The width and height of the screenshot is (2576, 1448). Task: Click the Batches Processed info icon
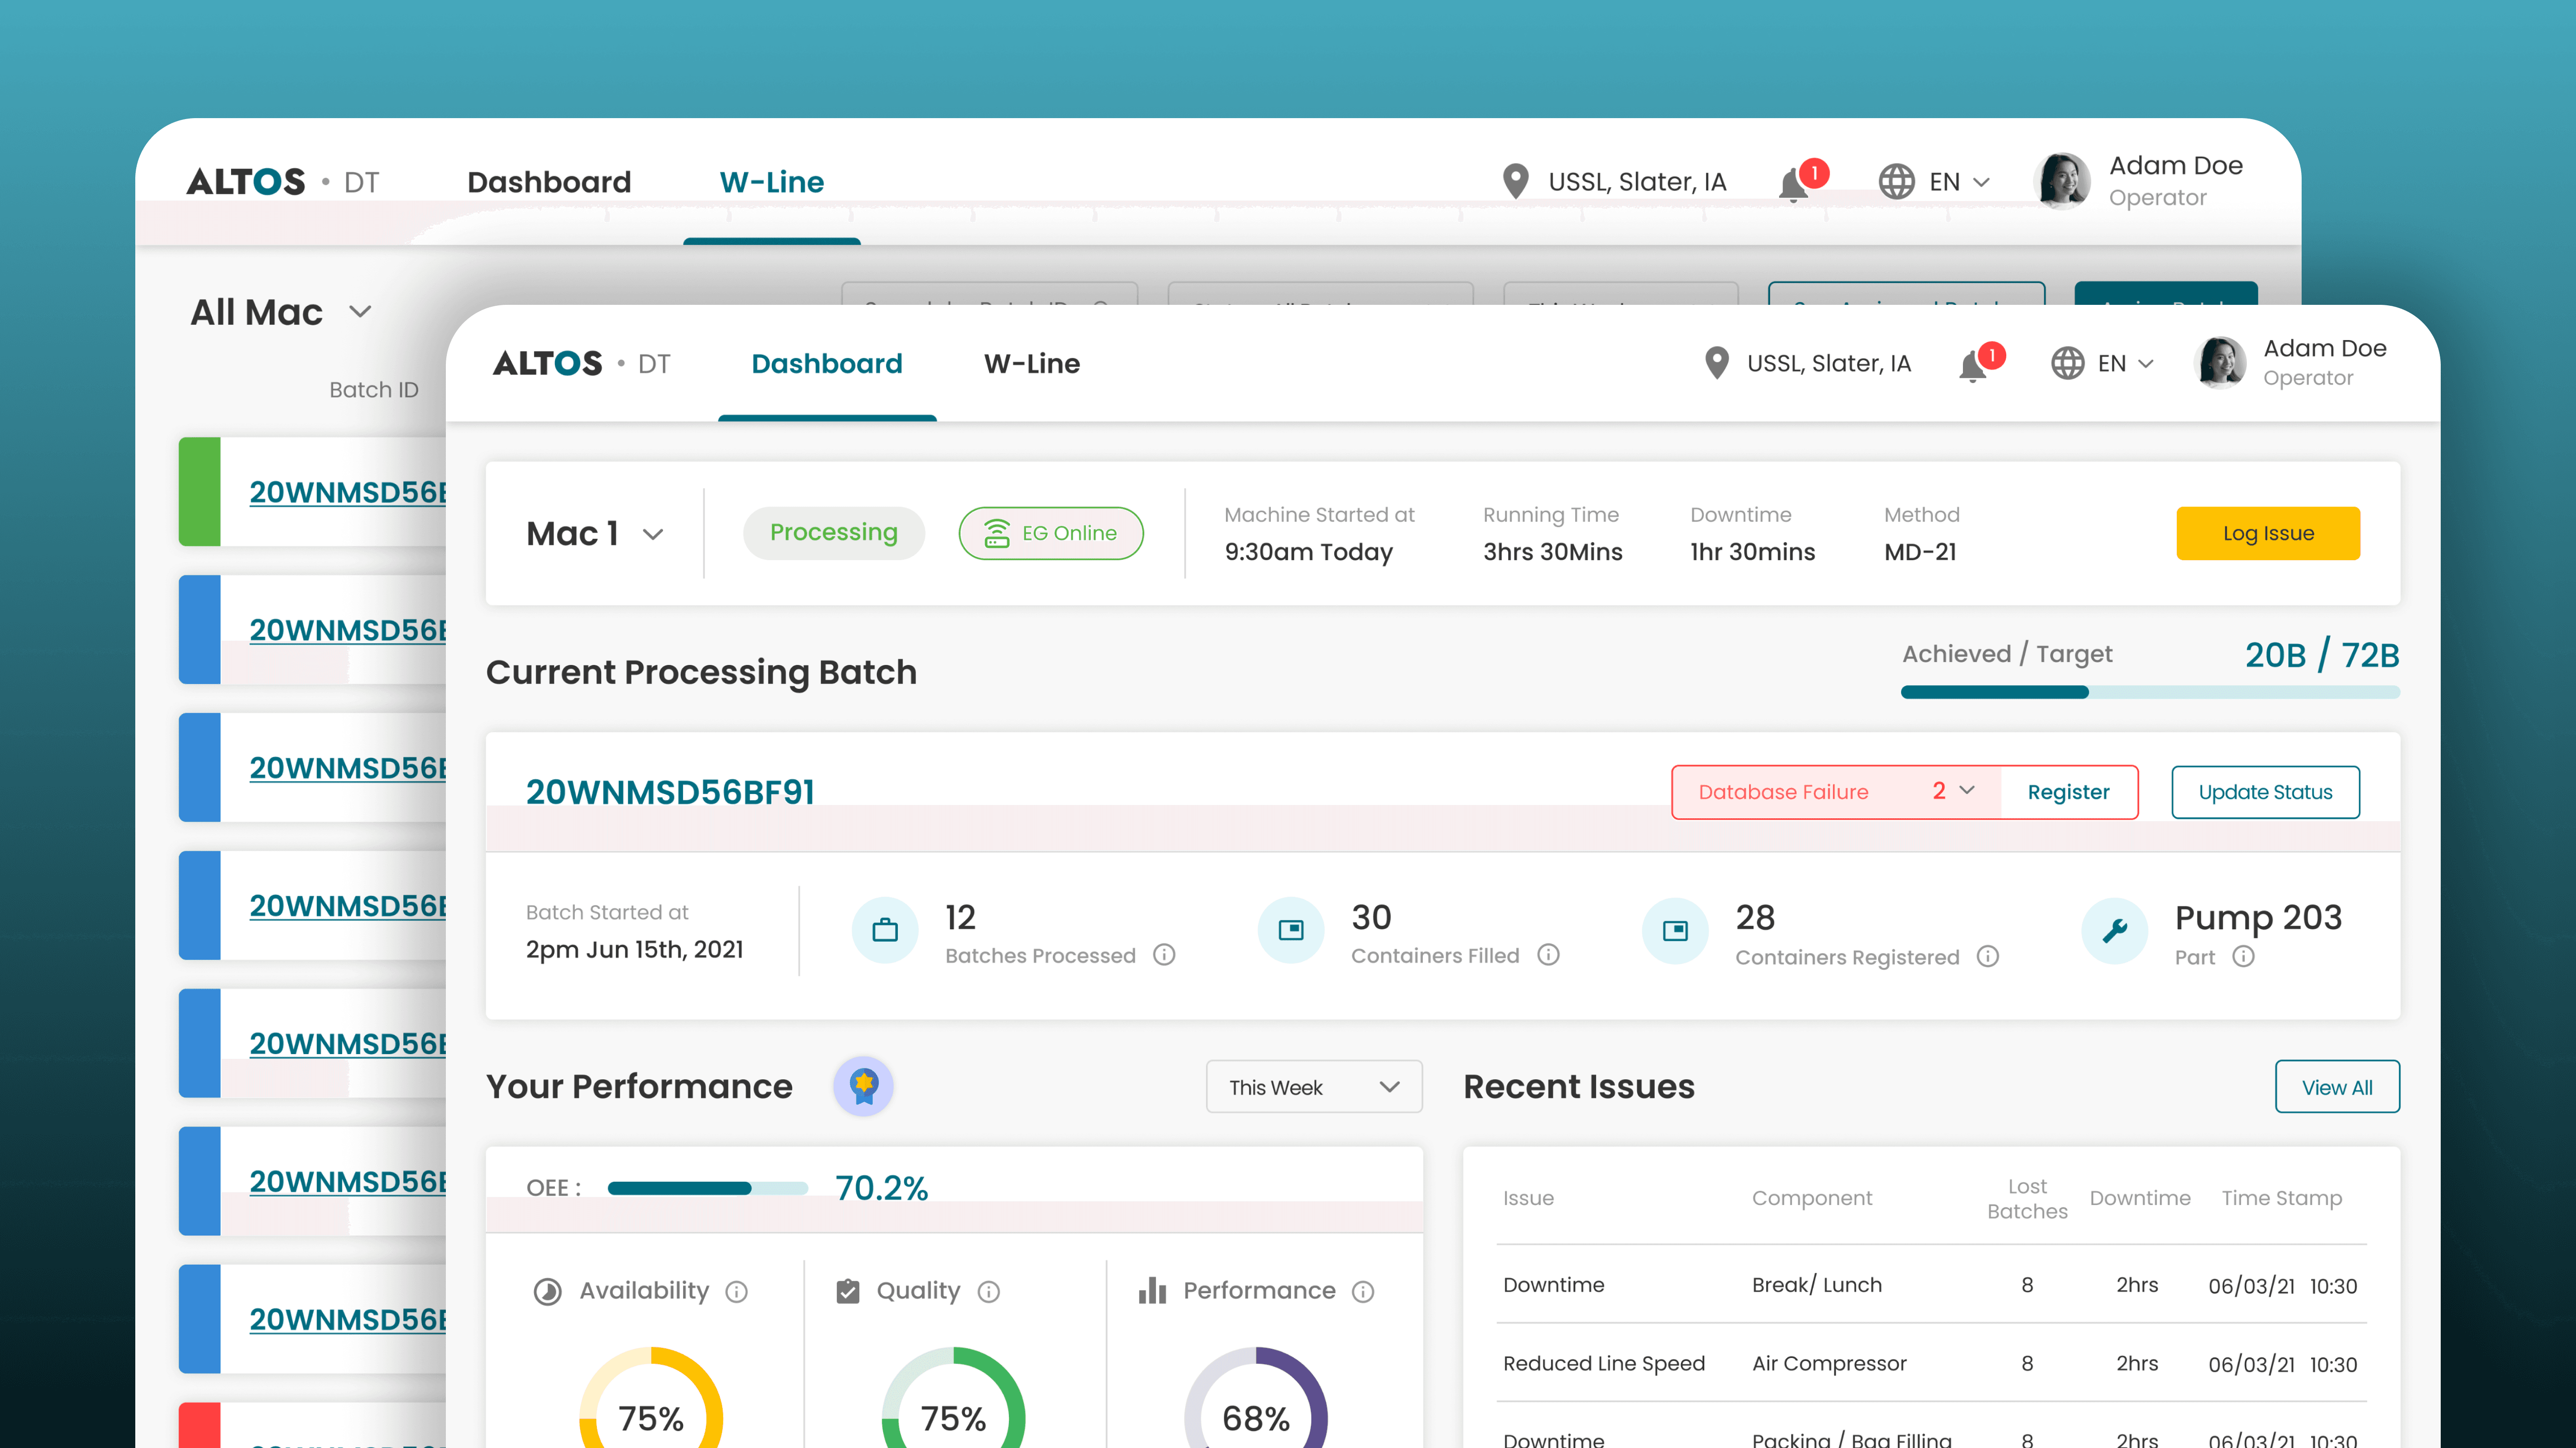tap(1164, 955)
